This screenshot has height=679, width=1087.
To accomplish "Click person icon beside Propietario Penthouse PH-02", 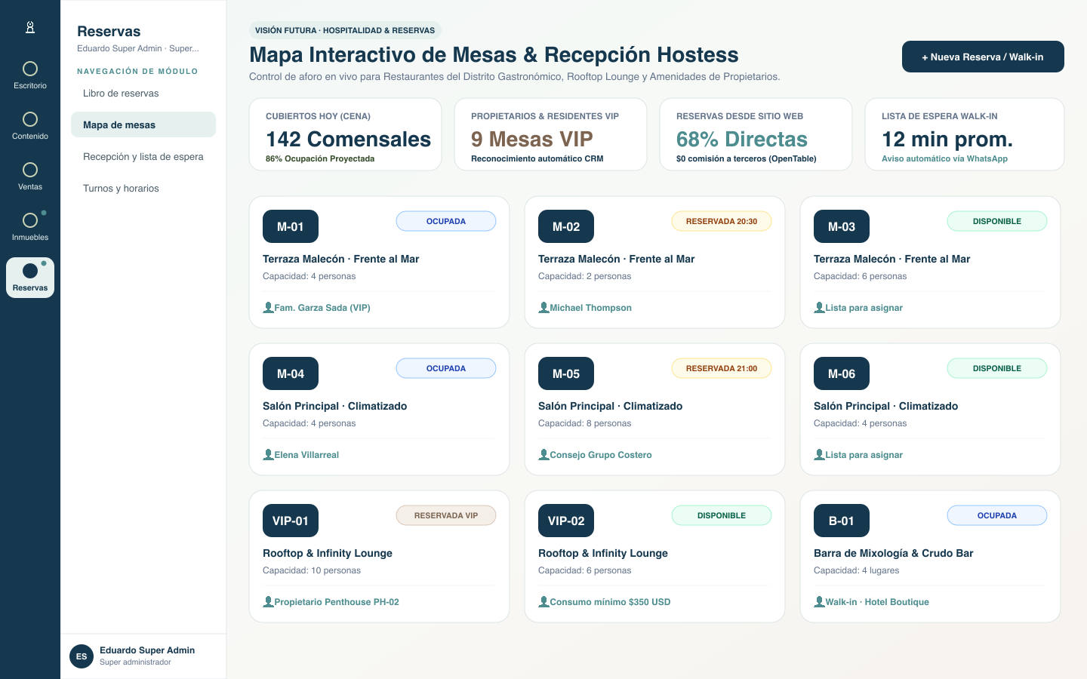I will [x=268, y=601].
